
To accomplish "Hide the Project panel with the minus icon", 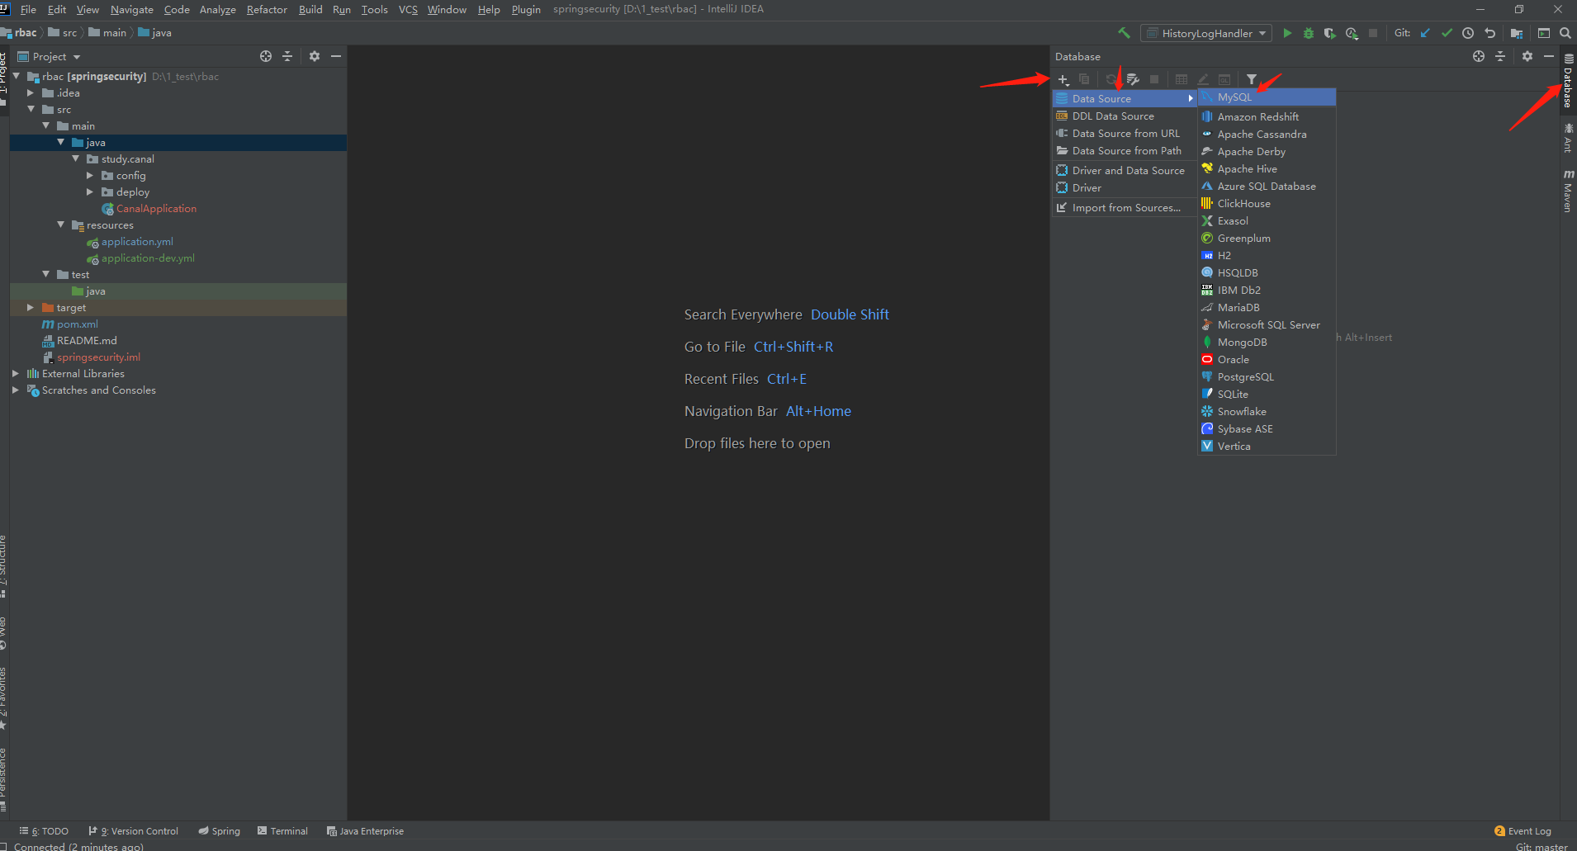I will (x=336, y=56).
